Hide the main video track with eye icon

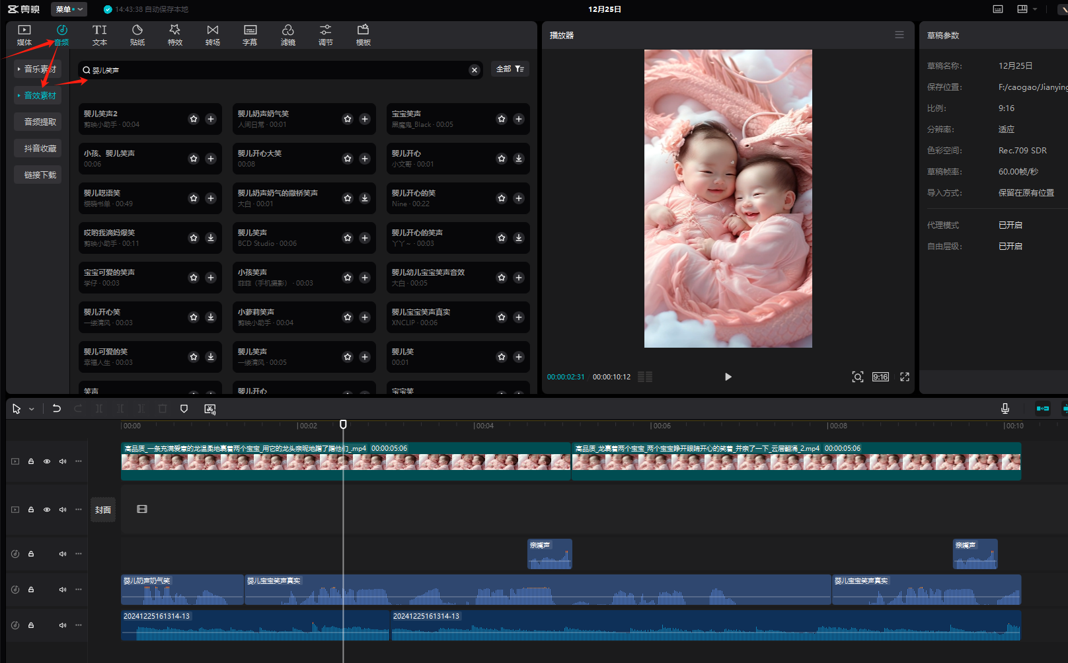47,461
